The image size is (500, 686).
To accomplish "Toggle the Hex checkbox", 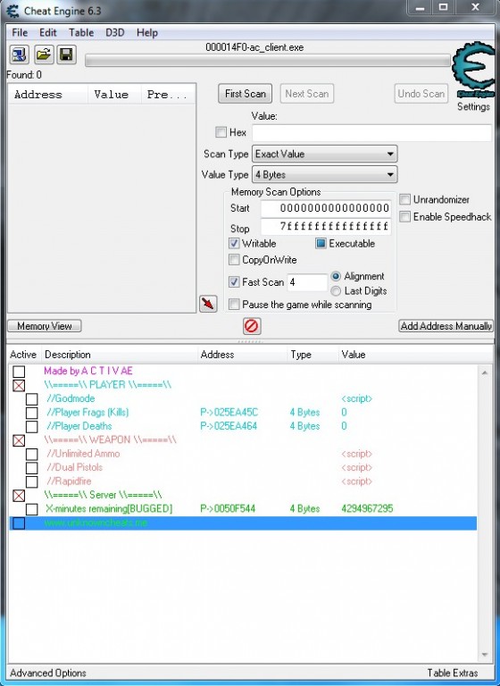I will click(221, 132).
